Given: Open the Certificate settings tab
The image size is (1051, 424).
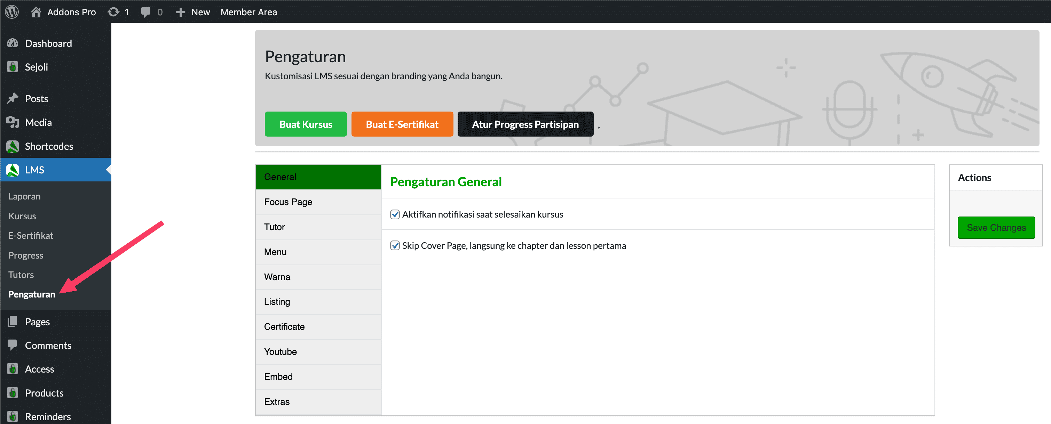Looking at the screenshot, I should (284, 327).
